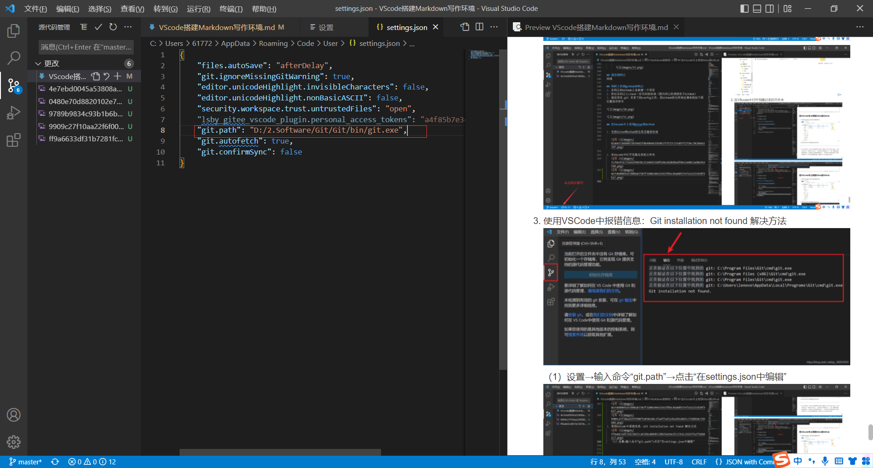Click the commit message input field
This screenshot has width=873, height=468.
coord(86,47)
